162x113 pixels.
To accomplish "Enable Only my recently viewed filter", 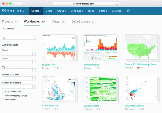I will pyautogui.click(x=3, y=96).
